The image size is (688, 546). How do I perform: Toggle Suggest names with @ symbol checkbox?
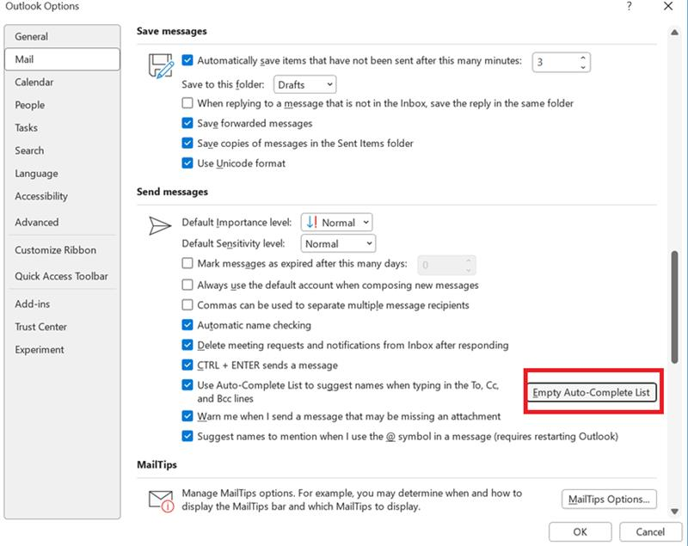pyautogui.click(x=187, y=436)
